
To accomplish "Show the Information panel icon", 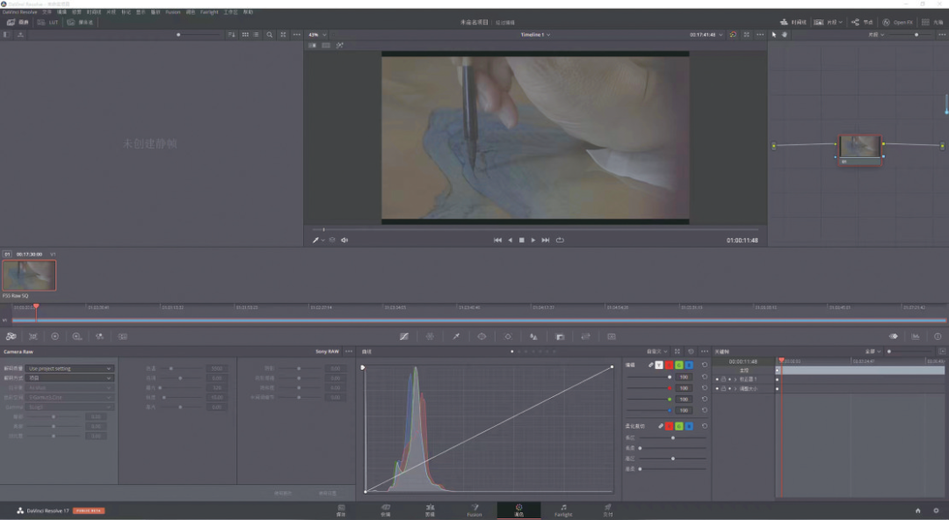I will tap(938, 336).
